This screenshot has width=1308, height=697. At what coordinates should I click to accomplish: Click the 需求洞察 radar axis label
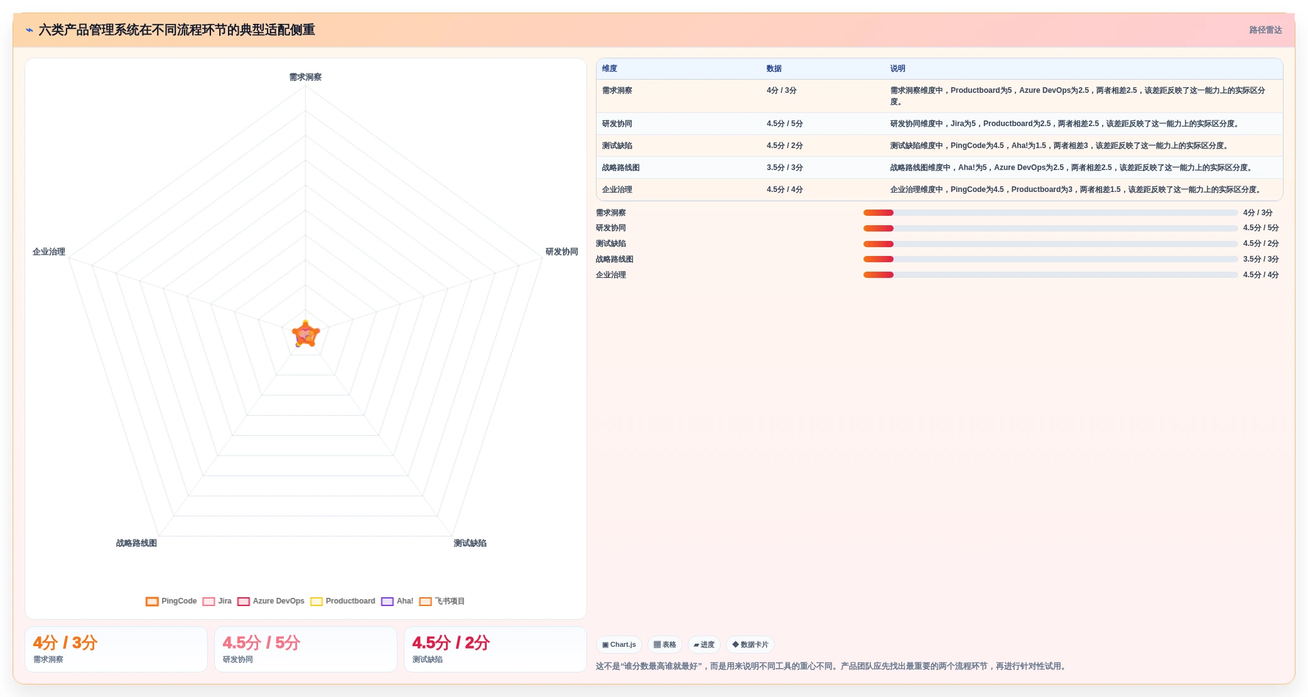point(305,77)
